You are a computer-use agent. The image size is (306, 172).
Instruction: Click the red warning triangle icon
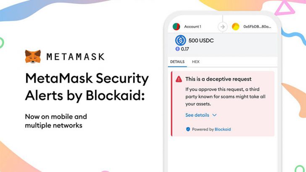tap(179, 79)
